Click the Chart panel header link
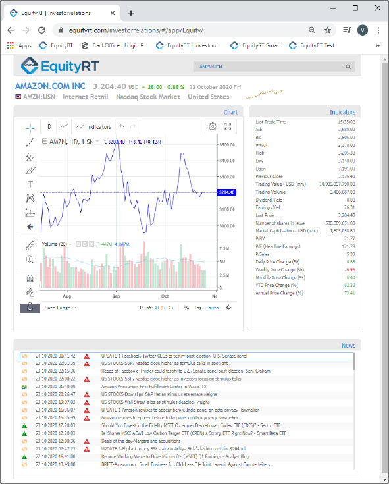This screenshot has height=484, width=389. (231, 112)
